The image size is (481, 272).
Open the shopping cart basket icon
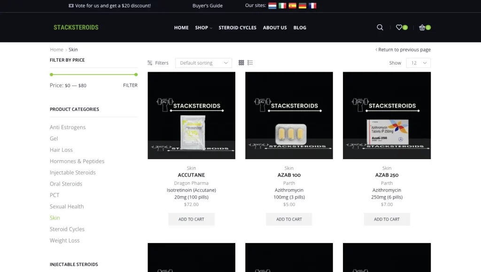coord(422,28)
